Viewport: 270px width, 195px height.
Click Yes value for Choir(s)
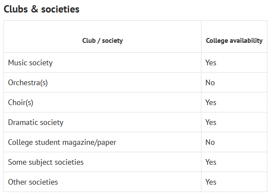tap(211, 102)
